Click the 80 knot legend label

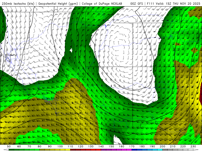40,146
